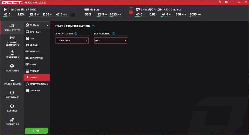Screen dimensions: 249x135
Task: Click the CPU core grid icon
Action: pyautogui.click(x=73, y=15)
